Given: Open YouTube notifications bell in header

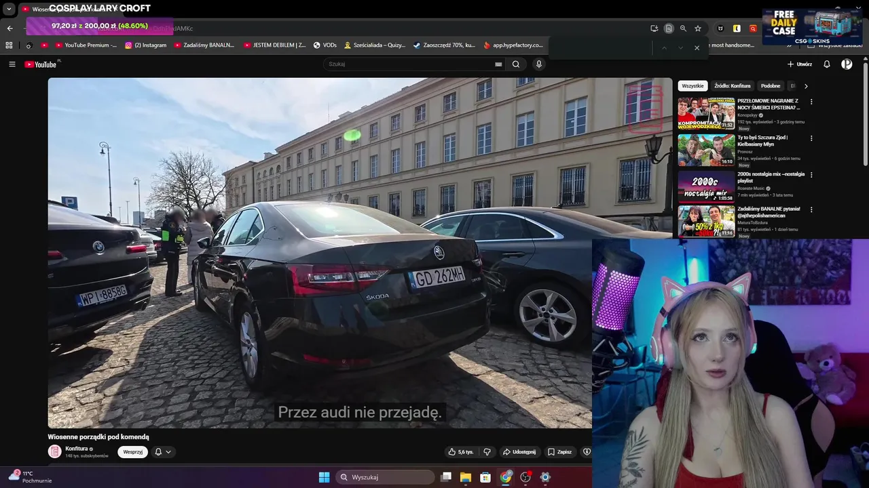Looking at the screenshot, I should pos(827,64).
